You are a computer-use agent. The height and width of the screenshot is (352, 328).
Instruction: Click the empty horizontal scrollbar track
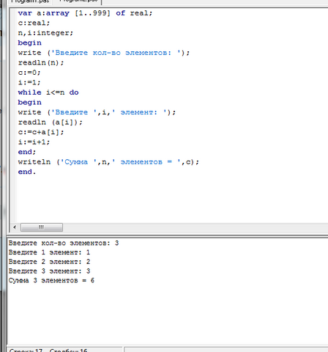tap(195, 227)
